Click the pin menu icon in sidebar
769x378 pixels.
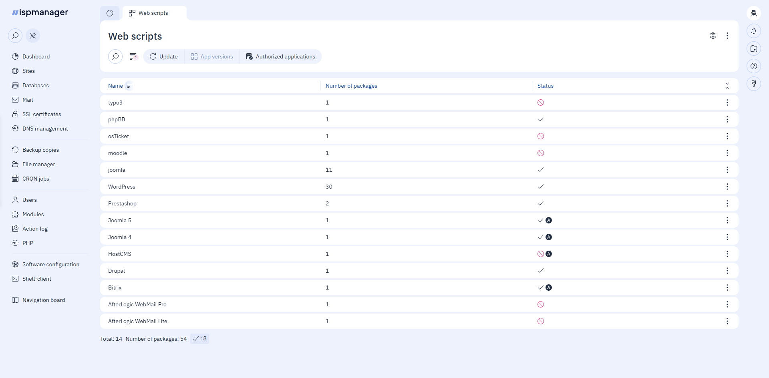33,36
